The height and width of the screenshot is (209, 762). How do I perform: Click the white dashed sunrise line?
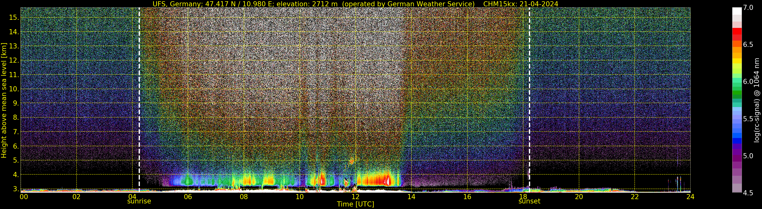pyautogui.click(x=139, y=99)
